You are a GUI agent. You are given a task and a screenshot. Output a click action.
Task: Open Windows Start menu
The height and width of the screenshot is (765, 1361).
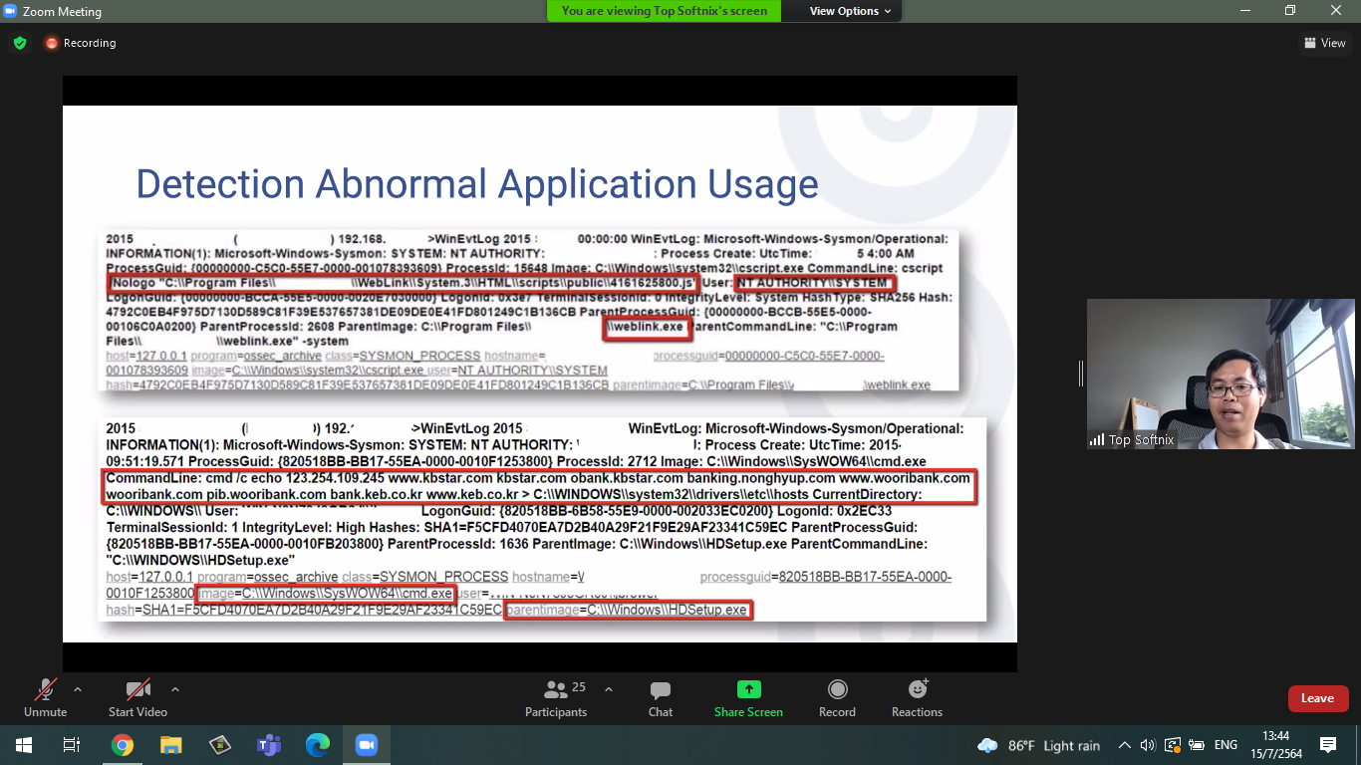pyautogui.click(x=24, y=745)
